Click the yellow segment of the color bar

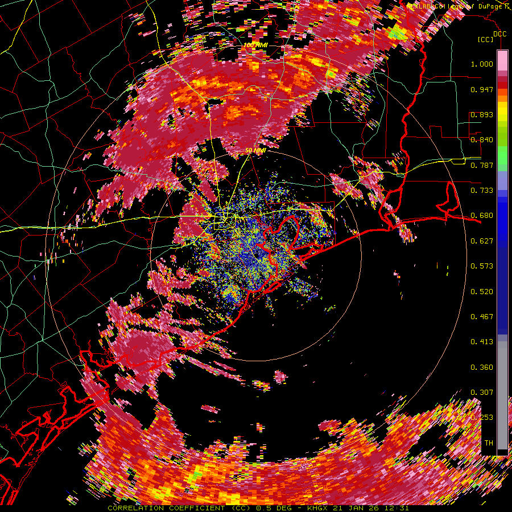pos(502,112)
